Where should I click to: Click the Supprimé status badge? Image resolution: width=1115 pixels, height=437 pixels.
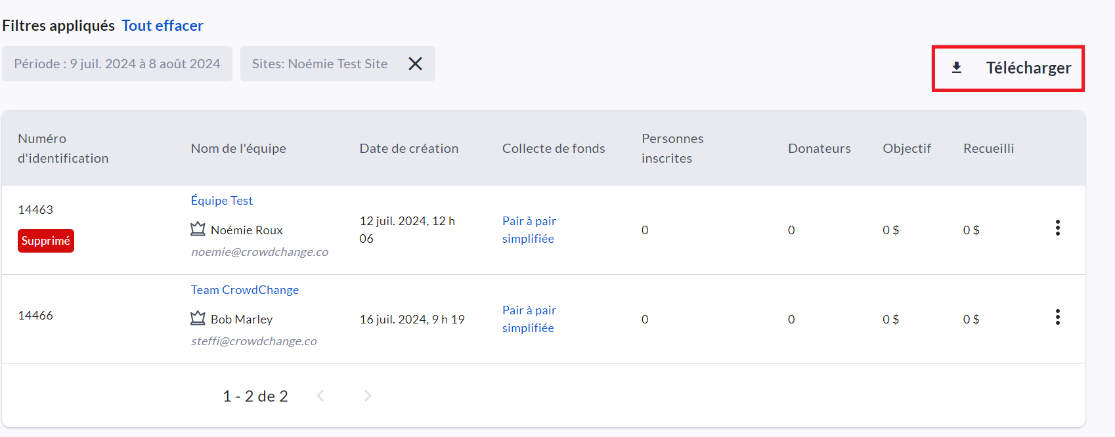pyautogui.click(x=45, y=241)
